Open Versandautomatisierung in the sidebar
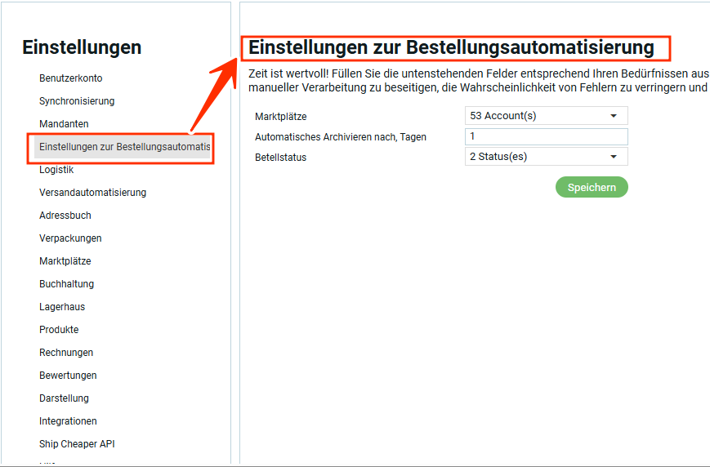The image size is (710, 467). point(92,193)
